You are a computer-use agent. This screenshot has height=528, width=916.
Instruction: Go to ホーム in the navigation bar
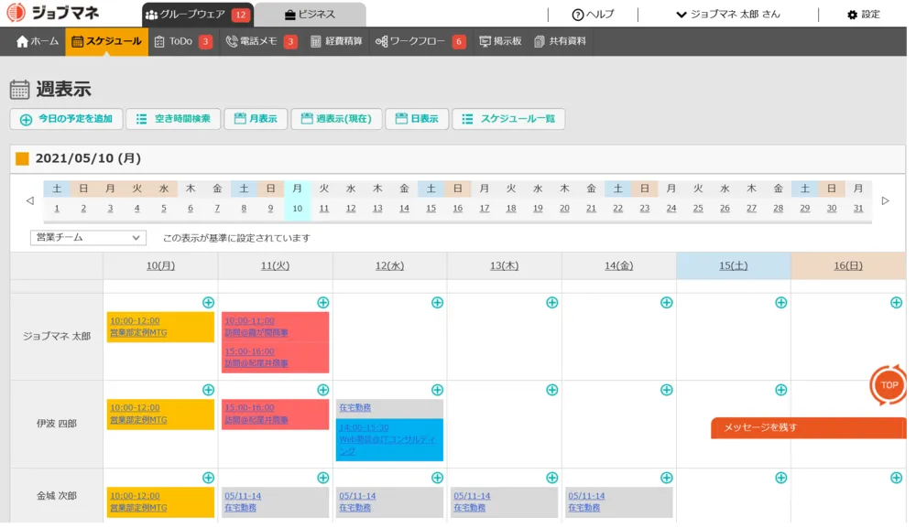(38, 41)
